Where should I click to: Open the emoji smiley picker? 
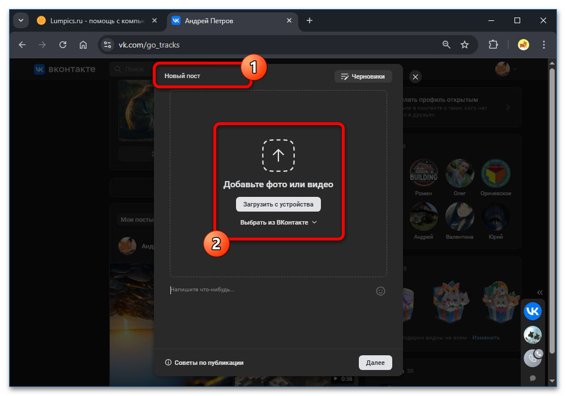[x=380, y=291]
